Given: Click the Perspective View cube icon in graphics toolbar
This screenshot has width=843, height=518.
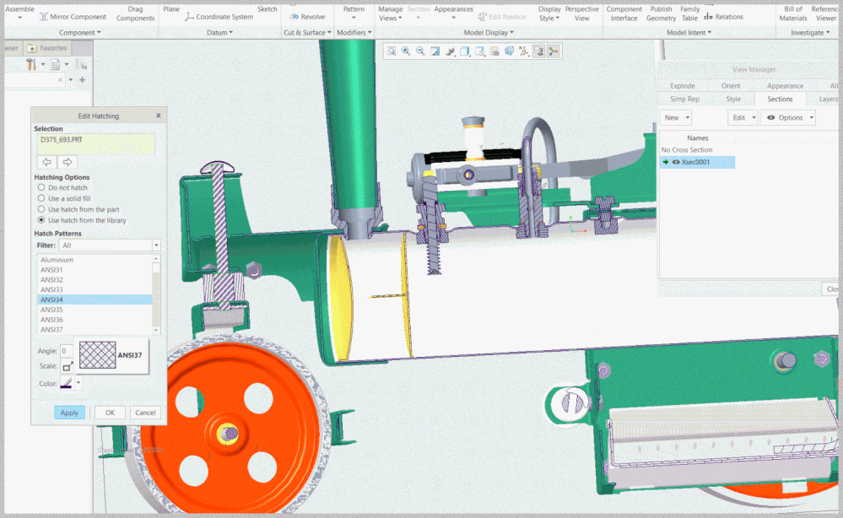Looking at the screenshot, I should (509, 51).
